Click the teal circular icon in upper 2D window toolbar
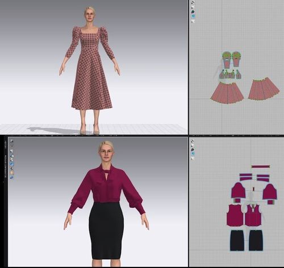The image size is (284, 268). coord(193,16)
